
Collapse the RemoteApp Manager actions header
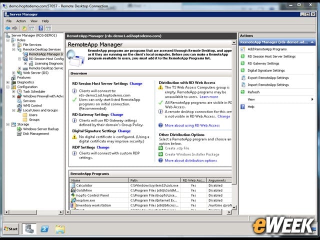pos(312,42)
